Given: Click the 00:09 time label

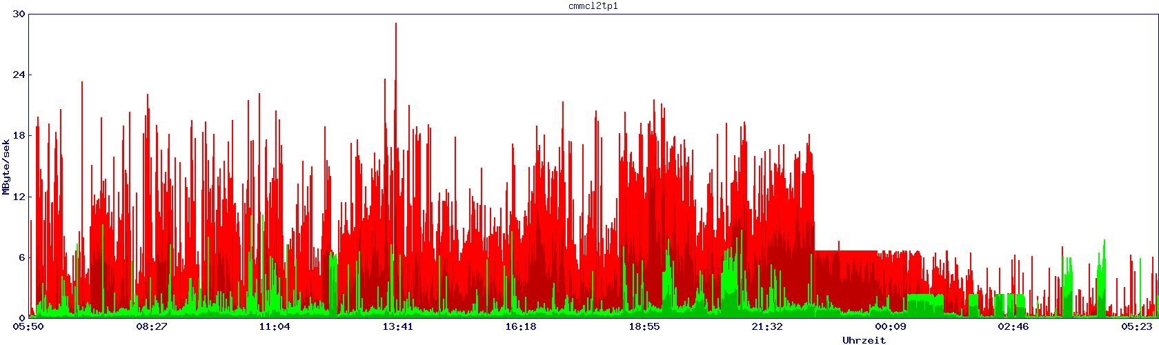Looking at the screenshot, I should [891, 326].
